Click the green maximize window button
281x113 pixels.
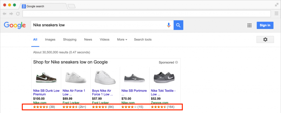coord(15,5)
